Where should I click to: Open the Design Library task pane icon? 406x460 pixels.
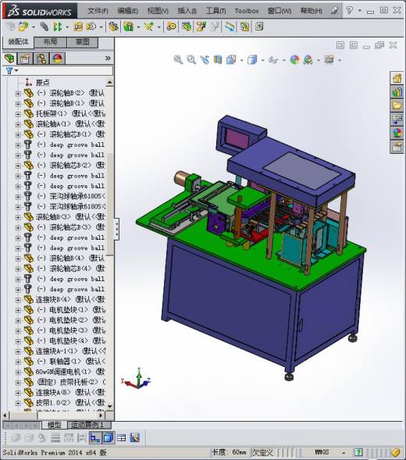click(397, 92)
